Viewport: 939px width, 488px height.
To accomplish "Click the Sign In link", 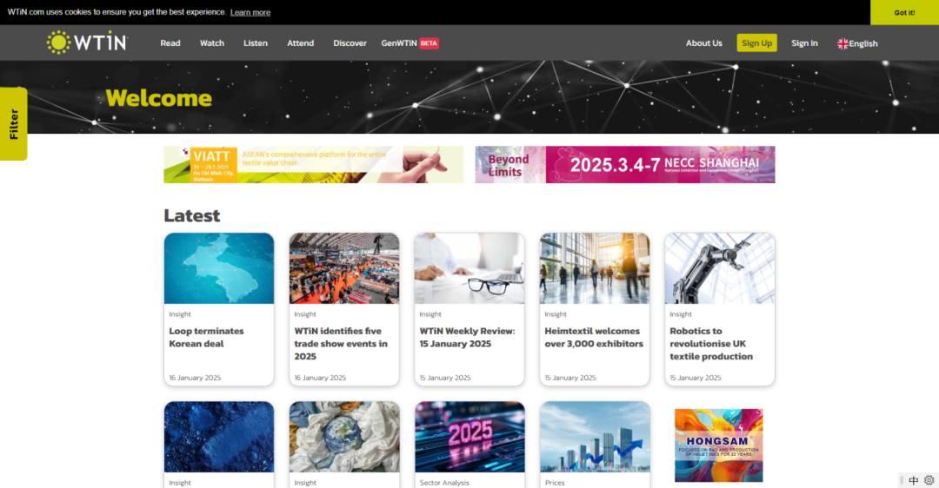I will [x=804, y=43].
